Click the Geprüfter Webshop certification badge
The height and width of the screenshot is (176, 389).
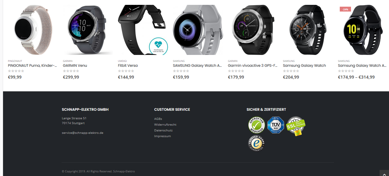(x=256, y=125)
